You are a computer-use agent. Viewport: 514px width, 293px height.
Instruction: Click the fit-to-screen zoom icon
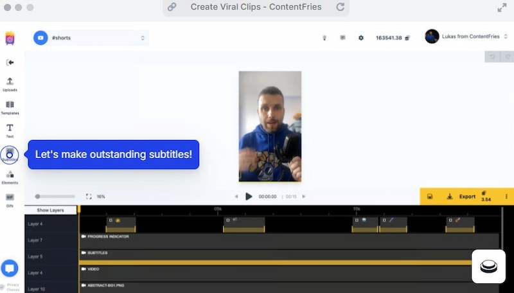pyautogui.click(x=89, y=197)
